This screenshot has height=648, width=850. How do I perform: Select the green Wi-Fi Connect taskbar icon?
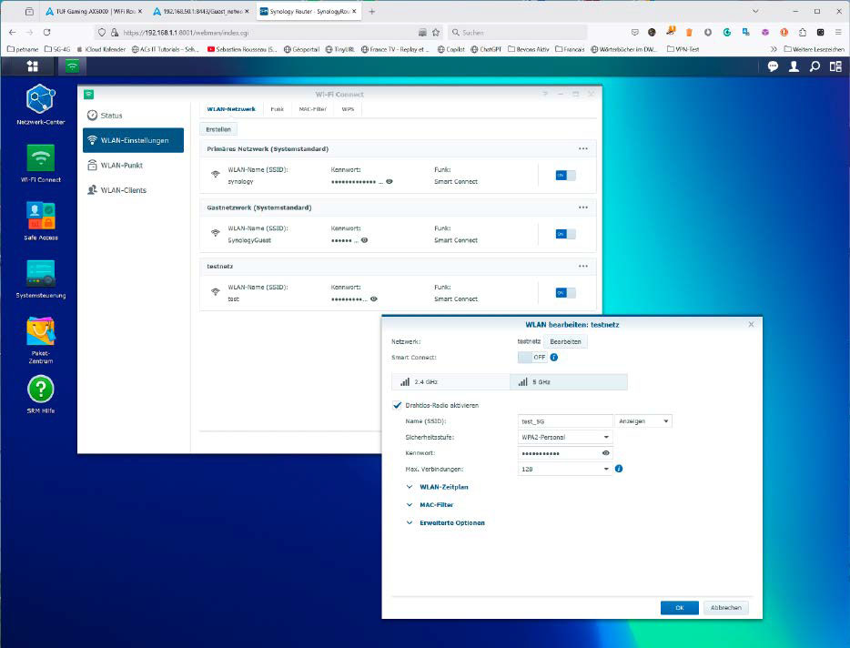[72, 66]
